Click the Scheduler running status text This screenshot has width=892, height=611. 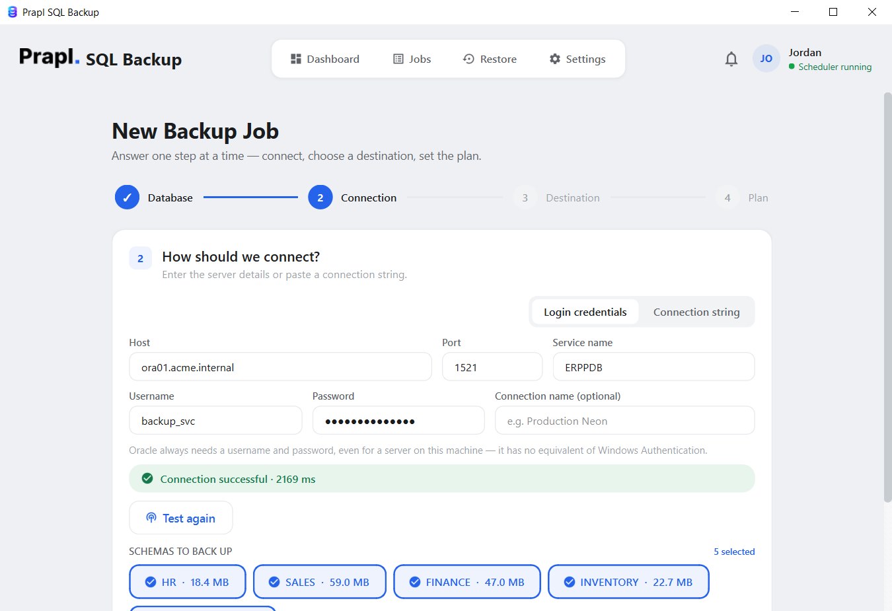[x=835, y=67]
